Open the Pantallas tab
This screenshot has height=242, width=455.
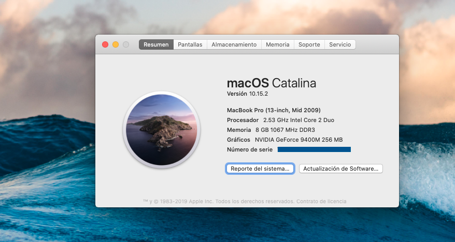tap(190, 44)
